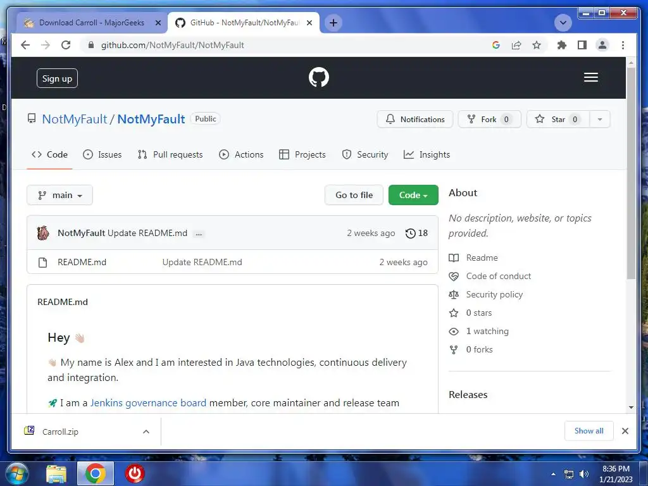Click the forward navigation arrow
This screenshot has width=648, height=486.
[46, 45]
